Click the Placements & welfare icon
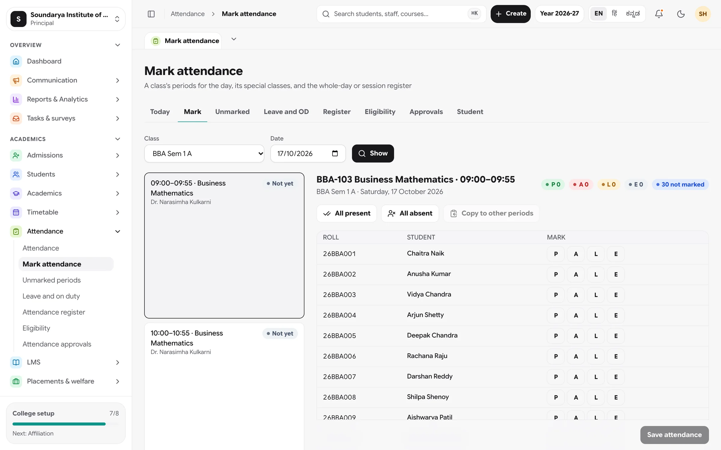This screenshot has height=450, width=721. 16,381
